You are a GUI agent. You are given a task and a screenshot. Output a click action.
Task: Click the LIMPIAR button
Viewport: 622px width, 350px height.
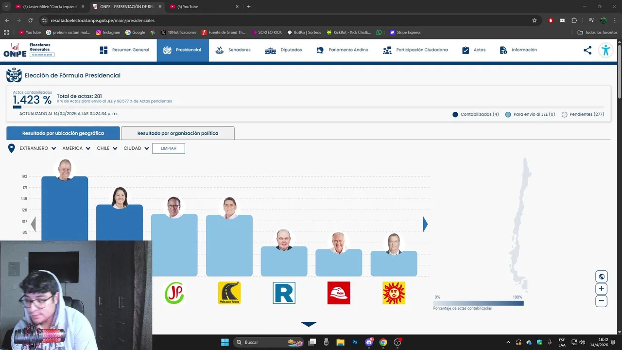pos(169,148)
